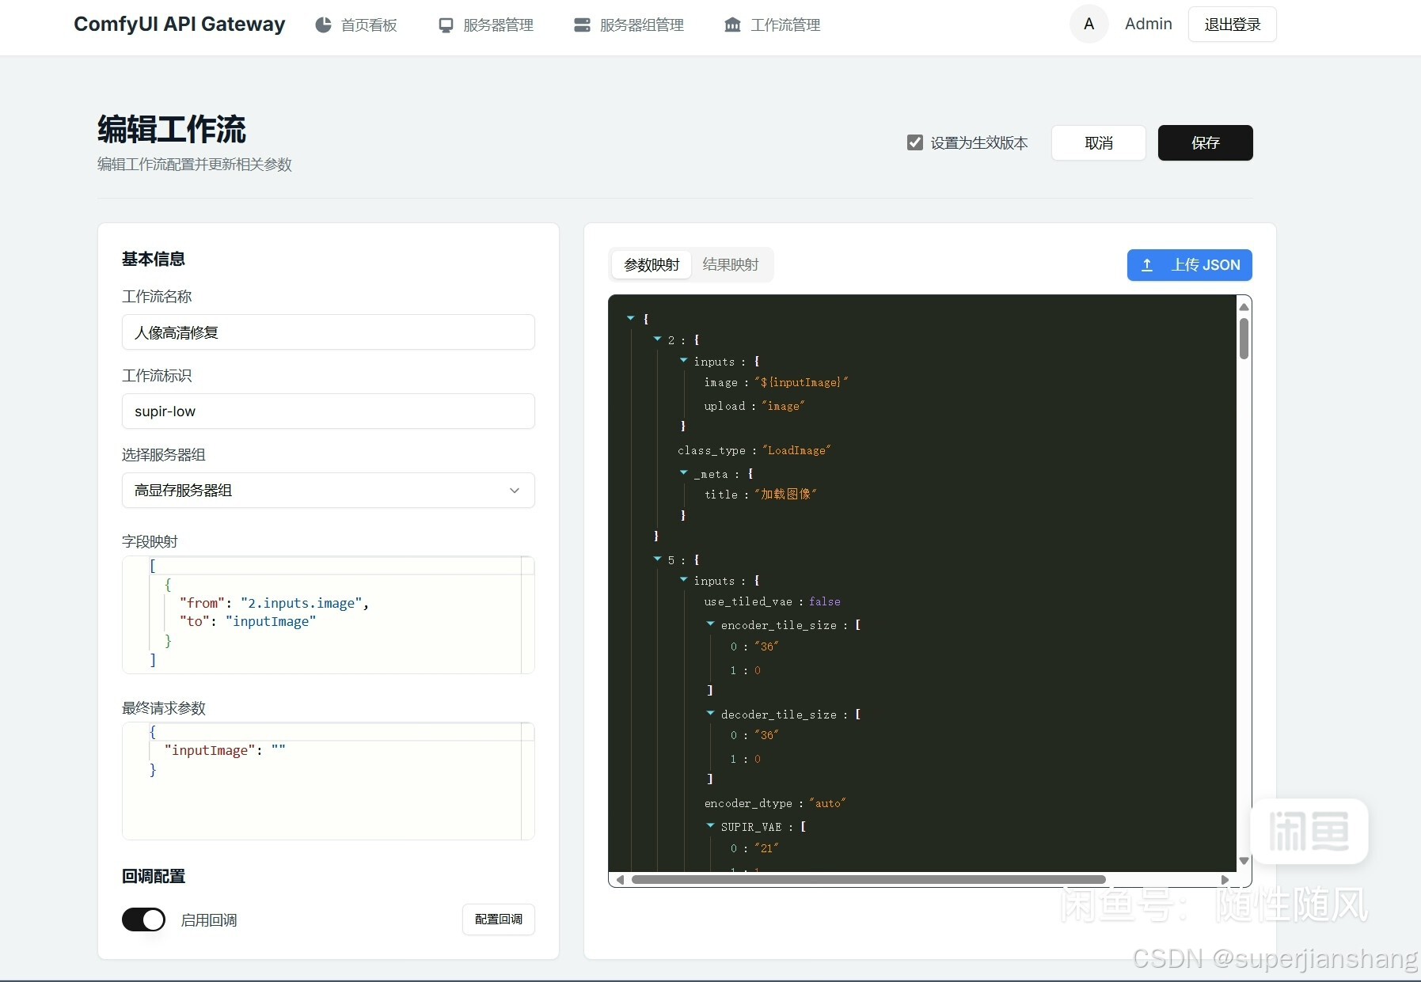Collapse node 2 in the JSON tree

tap(657, 339)
